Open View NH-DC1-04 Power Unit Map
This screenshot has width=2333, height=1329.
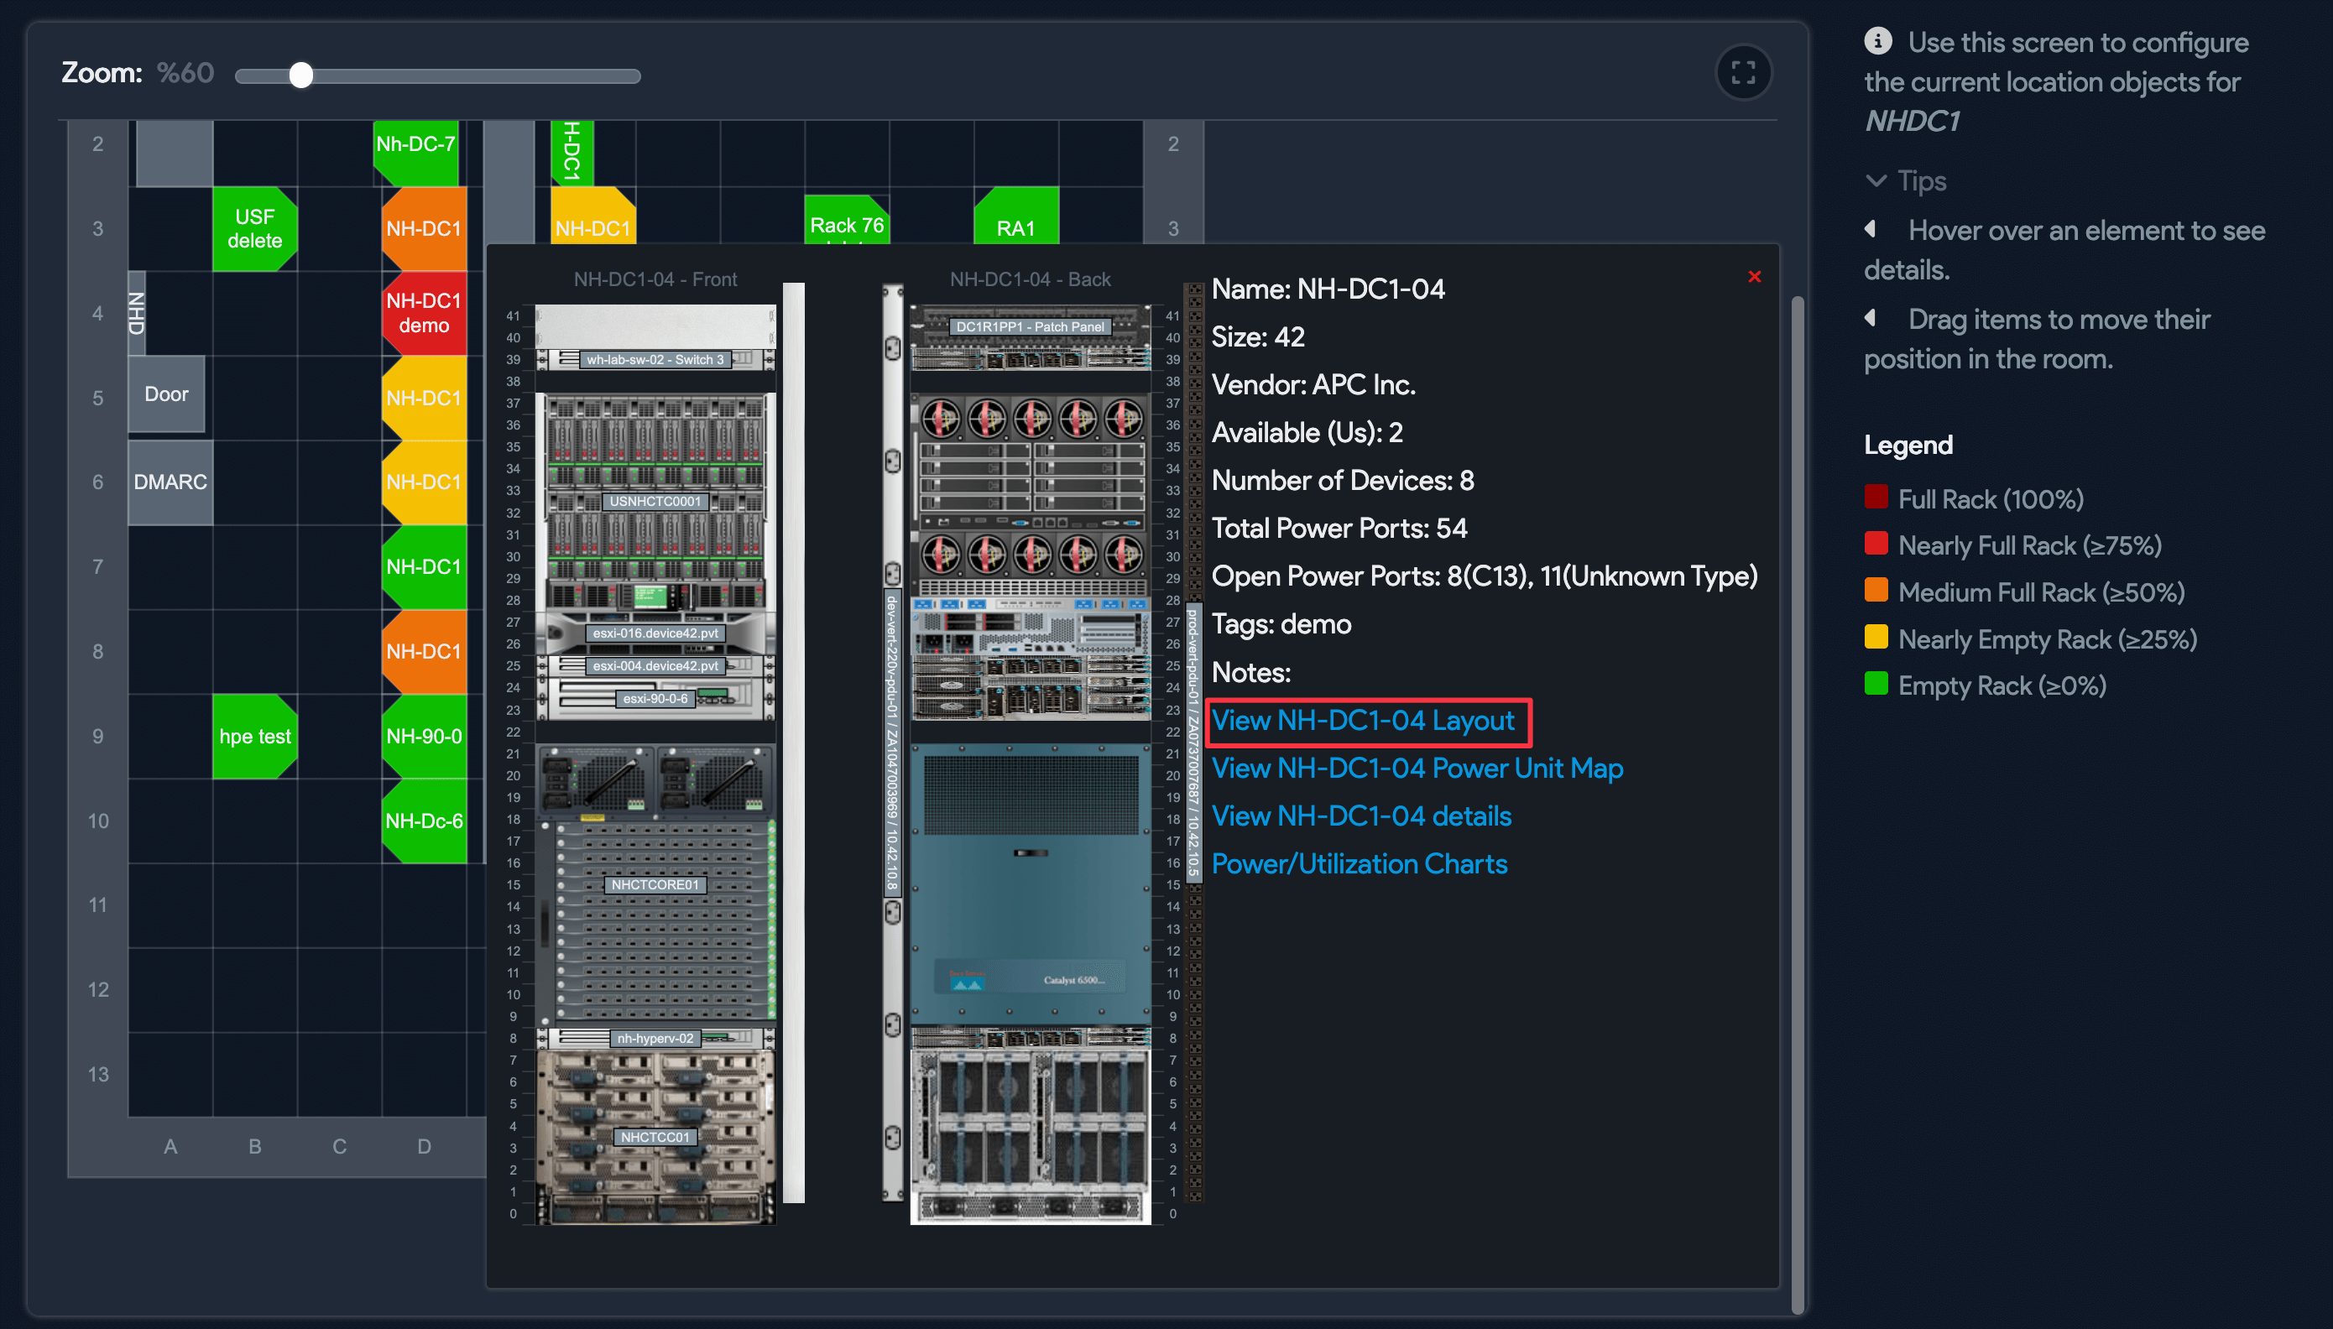click(x=1417, y=769)
